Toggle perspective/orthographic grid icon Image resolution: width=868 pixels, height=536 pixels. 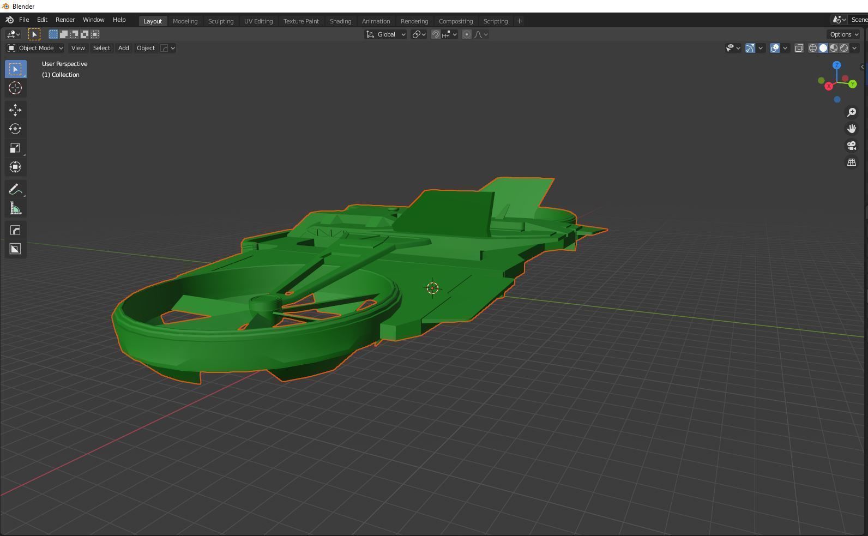point(851,162)
